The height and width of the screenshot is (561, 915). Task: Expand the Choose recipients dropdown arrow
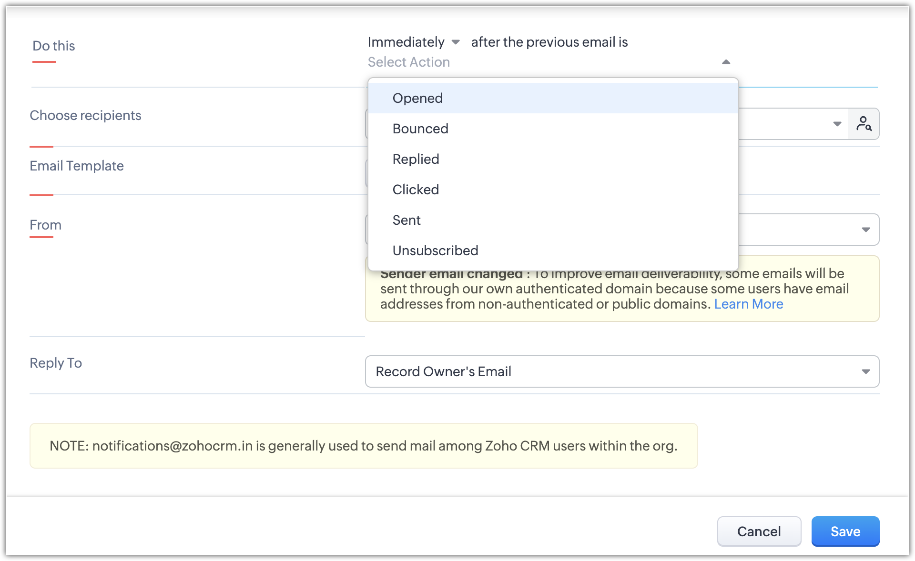tap(837, 124)
